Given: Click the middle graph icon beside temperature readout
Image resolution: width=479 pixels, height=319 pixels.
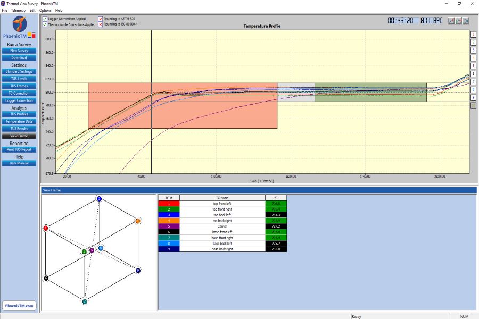Looking at the screenshot, I should [x=458, y=21].
